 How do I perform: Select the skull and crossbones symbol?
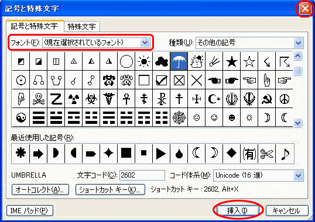pos(39,99)
